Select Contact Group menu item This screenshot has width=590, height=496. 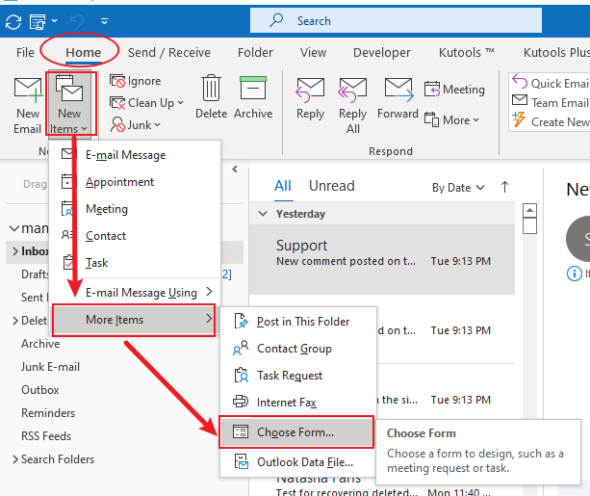(294, 349)
